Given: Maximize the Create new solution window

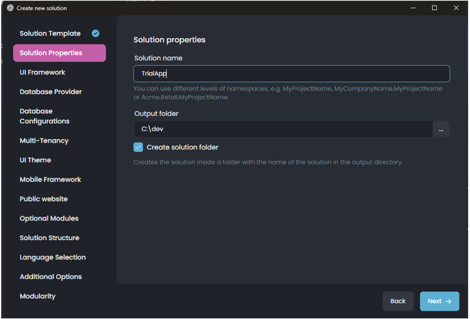Looking at the screenshot, I should pyautogui.click(x=434, y=8).
